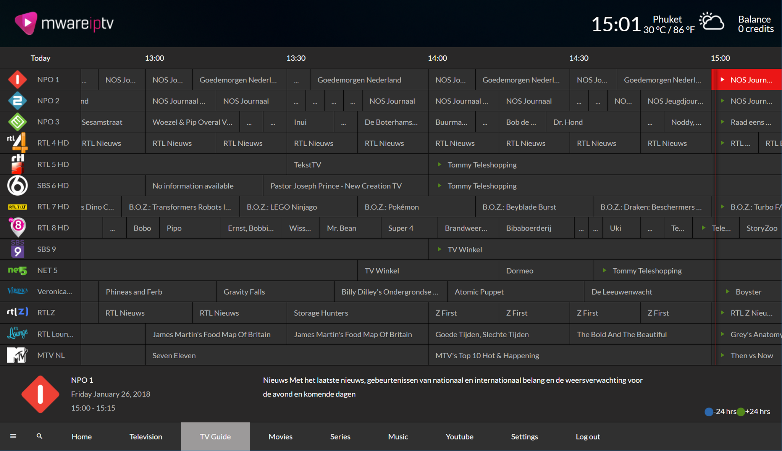Screen dimensions: 782x451
Task: Click the search magnifier icon
Action: pos(39,436)
